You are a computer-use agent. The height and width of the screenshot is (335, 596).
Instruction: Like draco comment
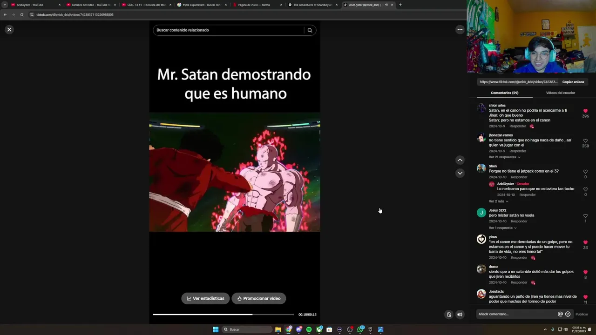click(585, 272)
